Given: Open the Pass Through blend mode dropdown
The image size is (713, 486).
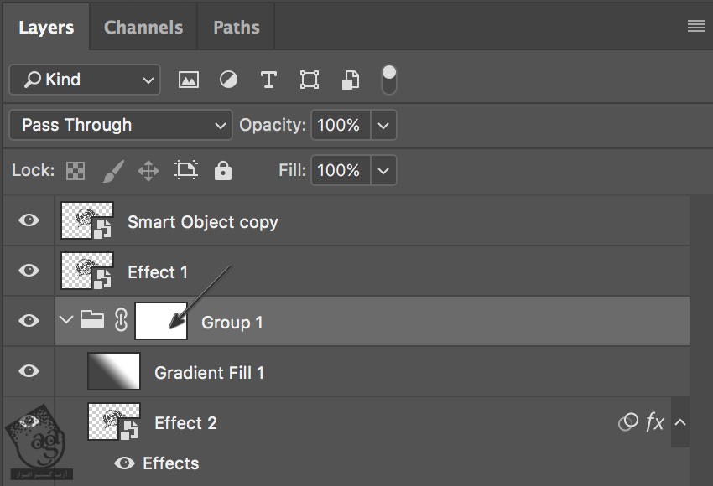Looking at the screenshot, I should [x=121, y=126].
